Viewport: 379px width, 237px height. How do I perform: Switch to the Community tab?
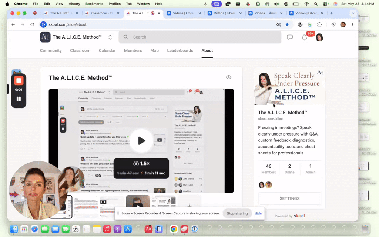(51, 50)
